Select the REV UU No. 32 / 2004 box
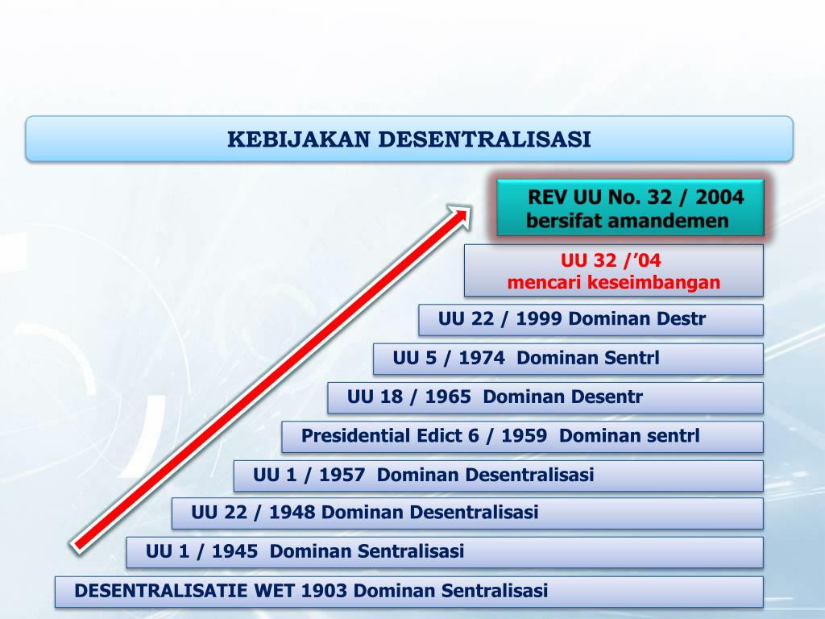 click(630, 207)
